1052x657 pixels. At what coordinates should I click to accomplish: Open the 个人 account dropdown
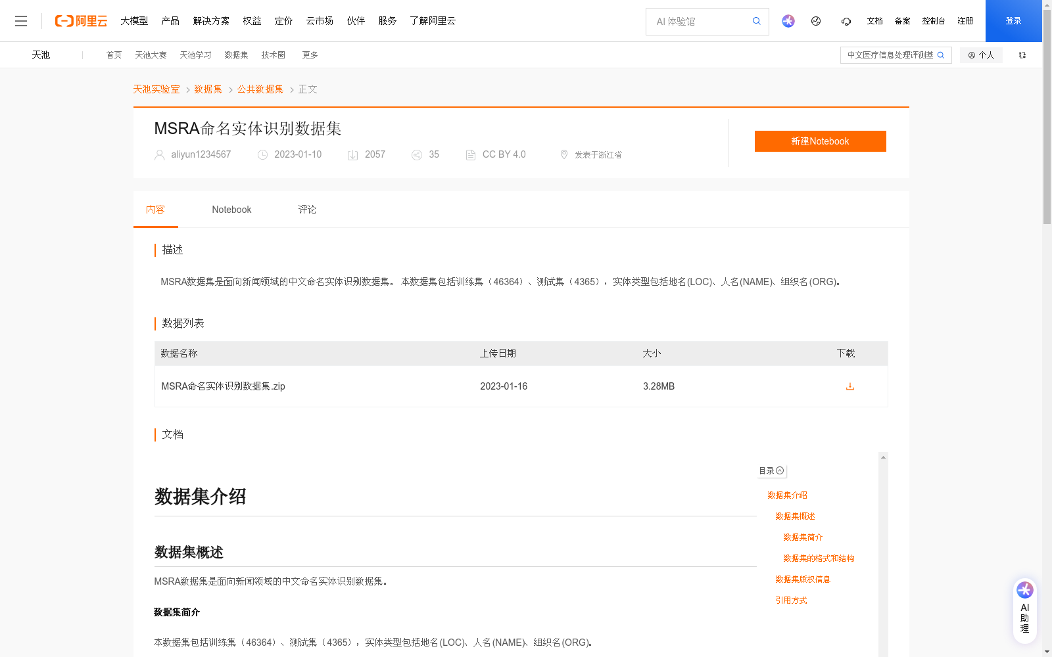tap(981, 55)
